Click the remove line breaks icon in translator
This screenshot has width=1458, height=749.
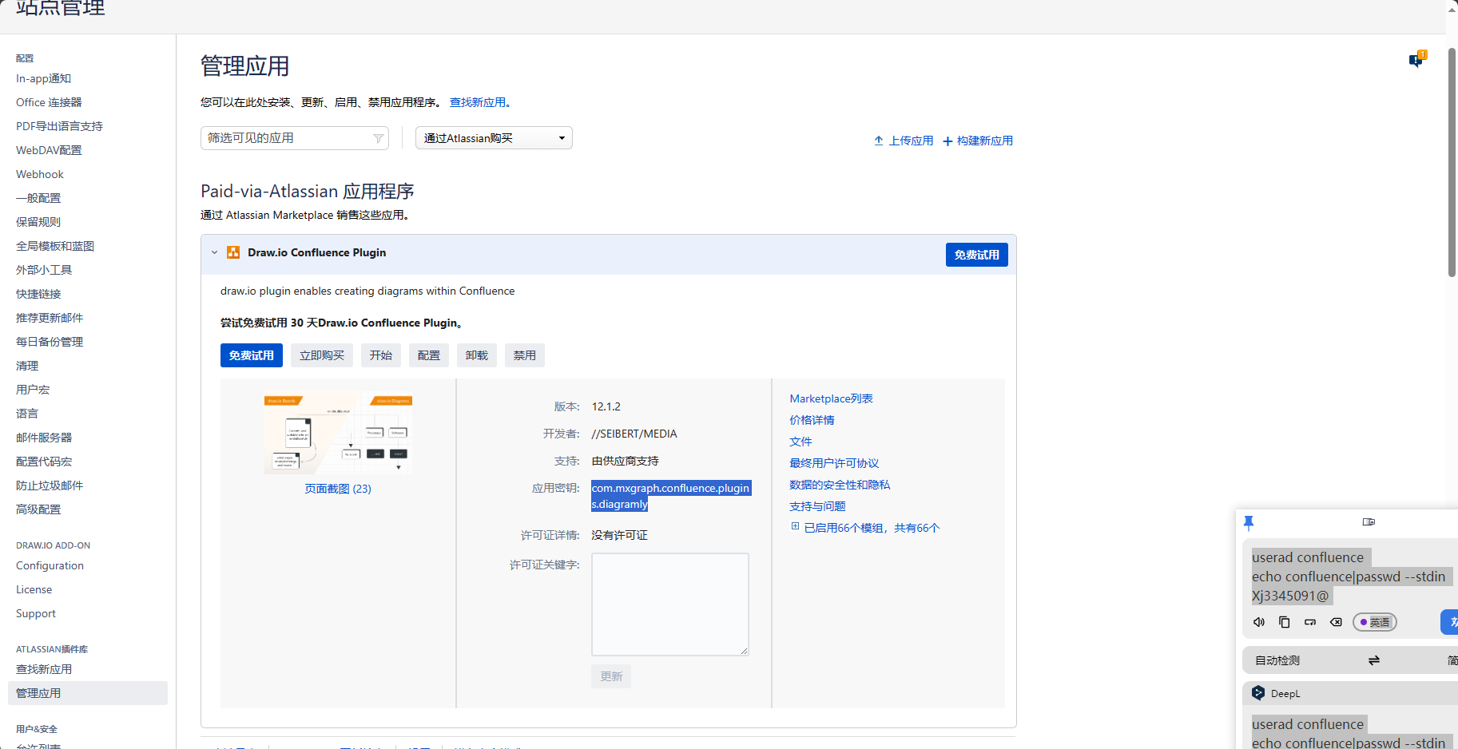[x=1310, y=622]
